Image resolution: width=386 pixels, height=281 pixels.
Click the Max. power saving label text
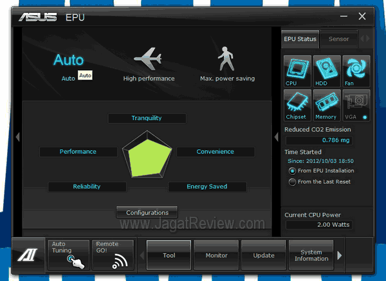(x=228, y=78)
